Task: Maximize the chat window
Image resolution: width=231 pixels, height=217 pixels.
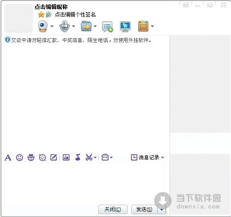Action: click(210, 5)
